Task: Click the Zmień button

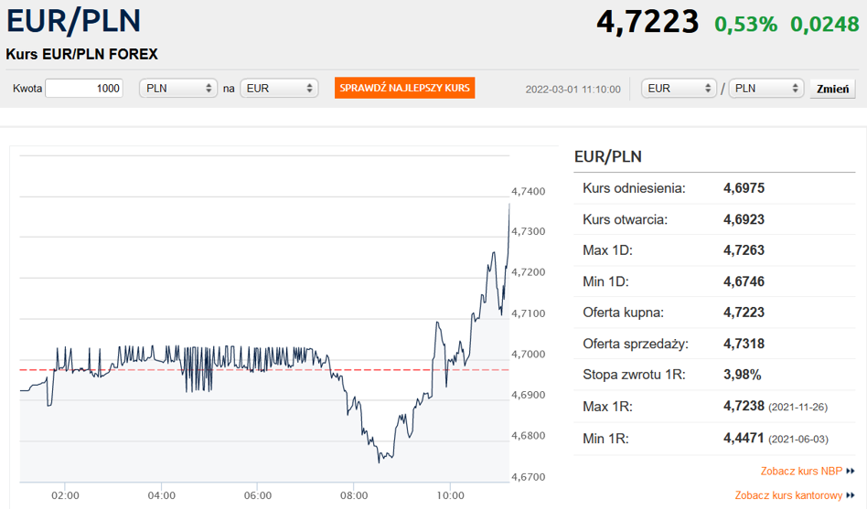Action: click(833, 89)
